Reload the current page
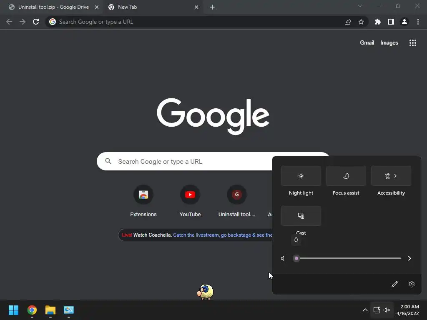Image resolution: width=427 pixels, height=320 pixels. (36, 22)
